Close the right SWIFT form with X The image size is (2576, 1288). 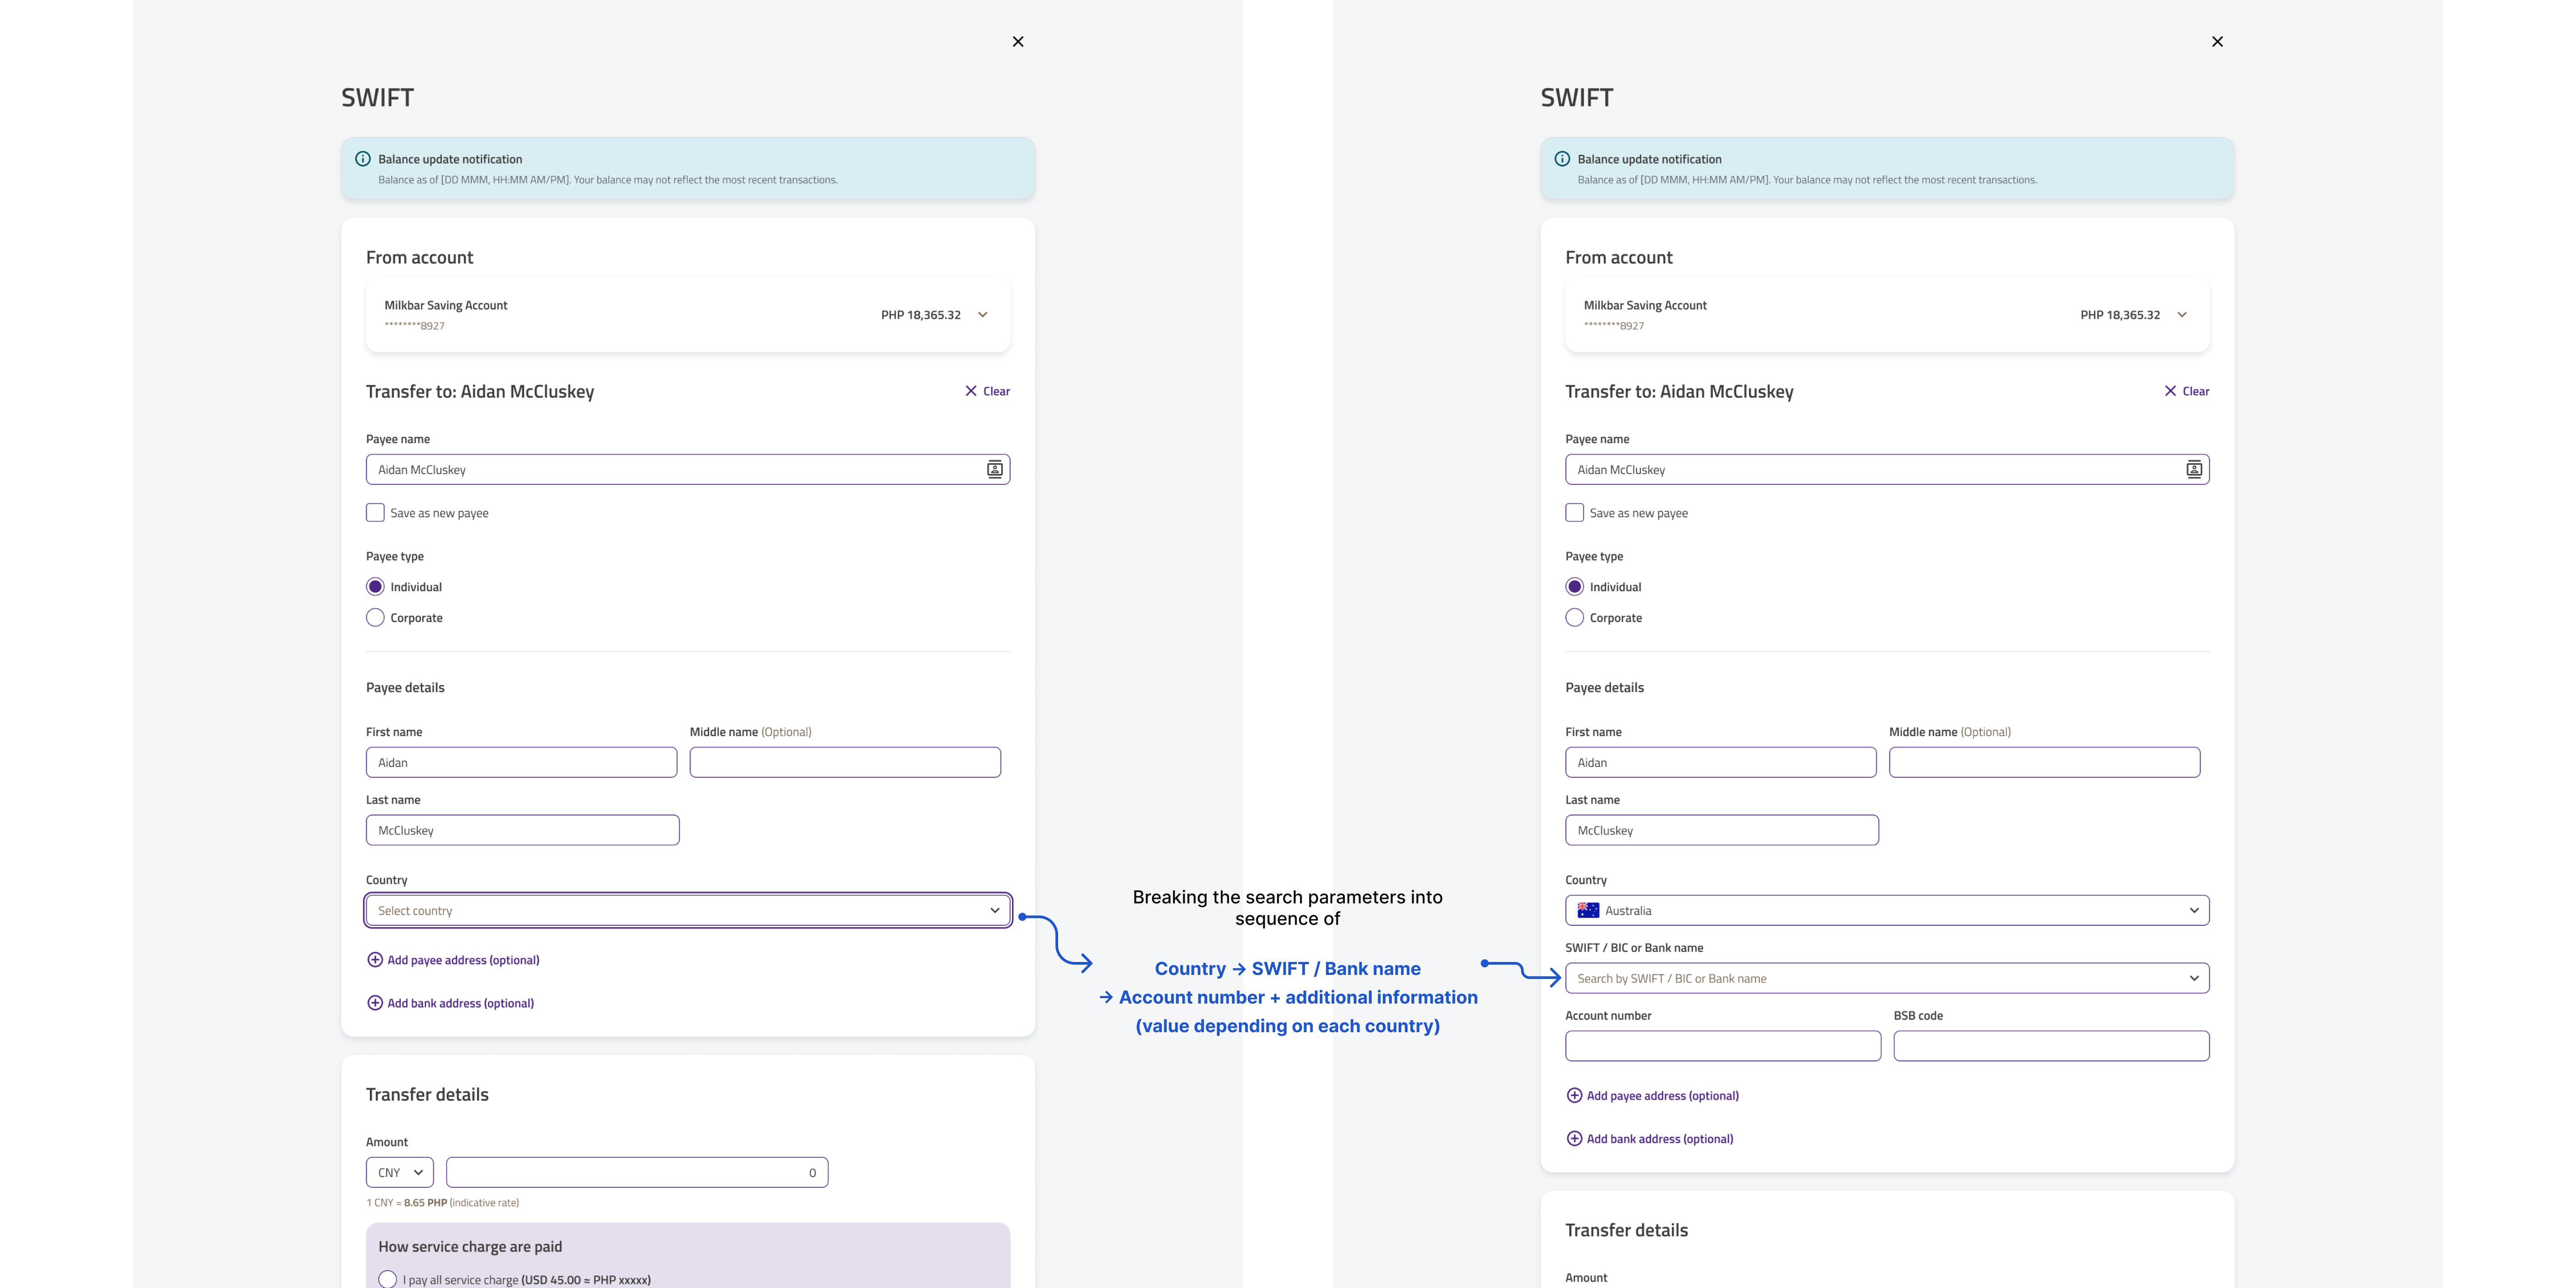[x=2217, y=41]
